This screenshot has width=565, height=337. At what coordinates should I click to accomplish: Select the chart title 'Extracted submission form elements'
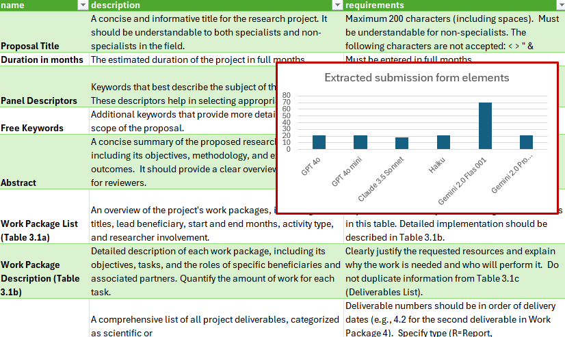point(417,78)
